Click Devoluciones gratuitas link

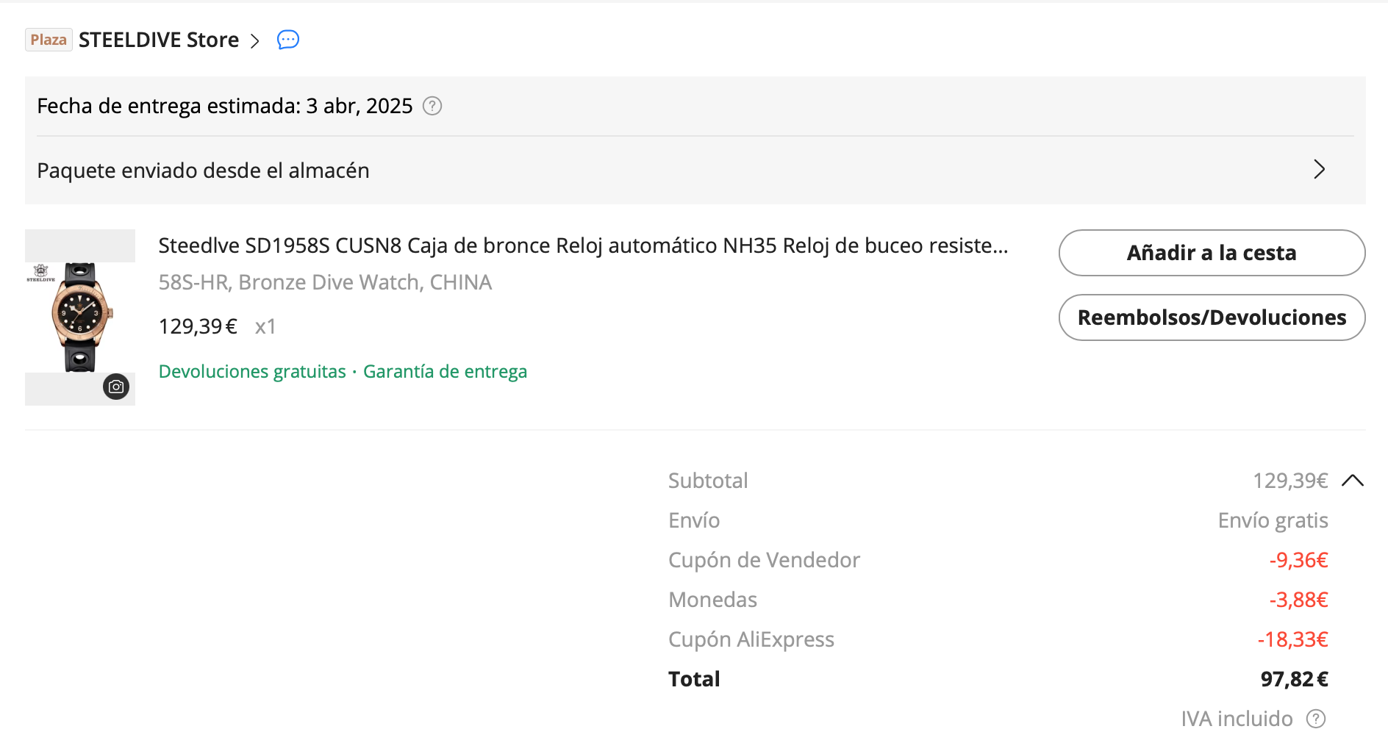(252, 372)
